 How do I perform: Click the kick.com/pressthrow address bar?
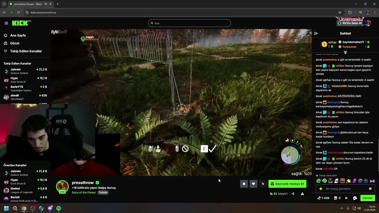point(181,12)
